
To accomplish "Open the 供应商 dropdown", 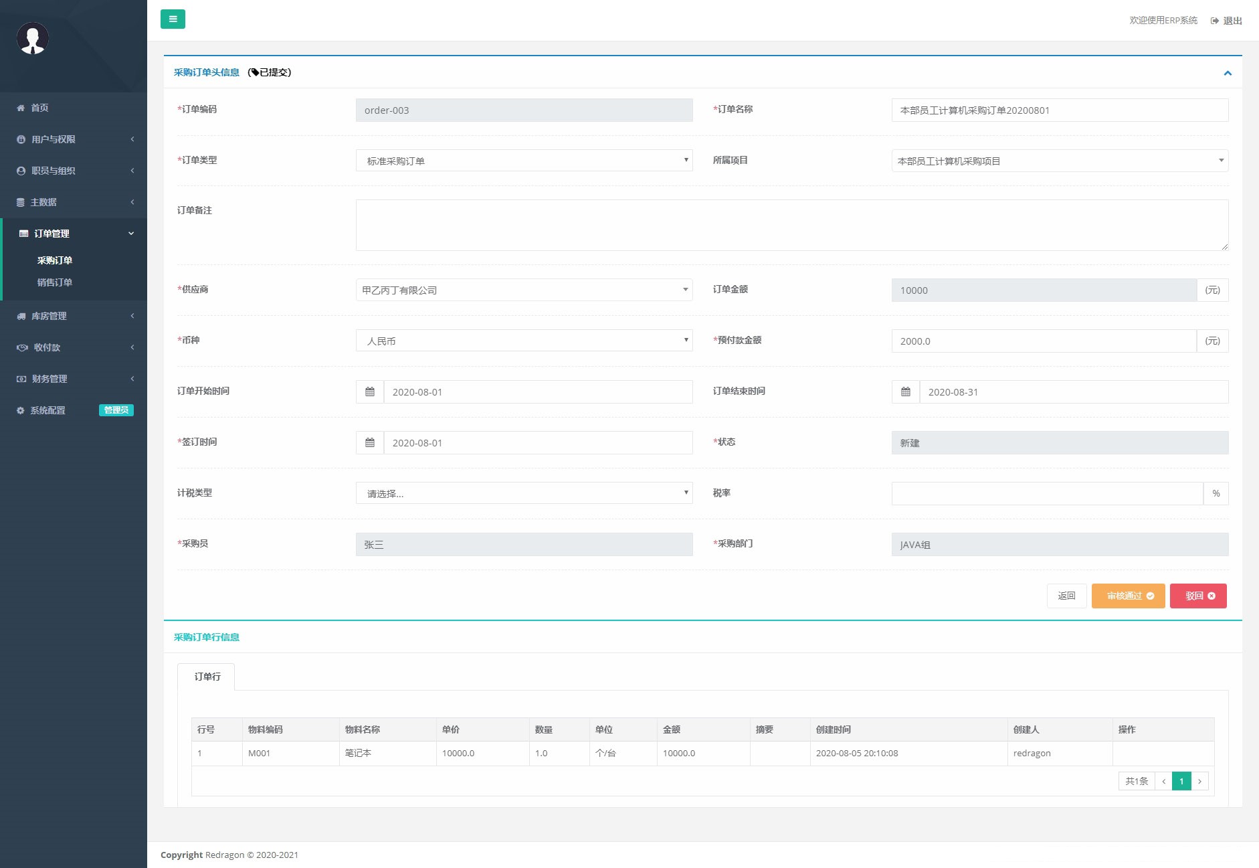I will 524,290.
